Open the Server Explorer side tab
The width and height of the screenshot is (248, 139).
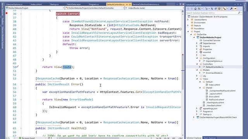pyautogui.click(x=2, y=9)
